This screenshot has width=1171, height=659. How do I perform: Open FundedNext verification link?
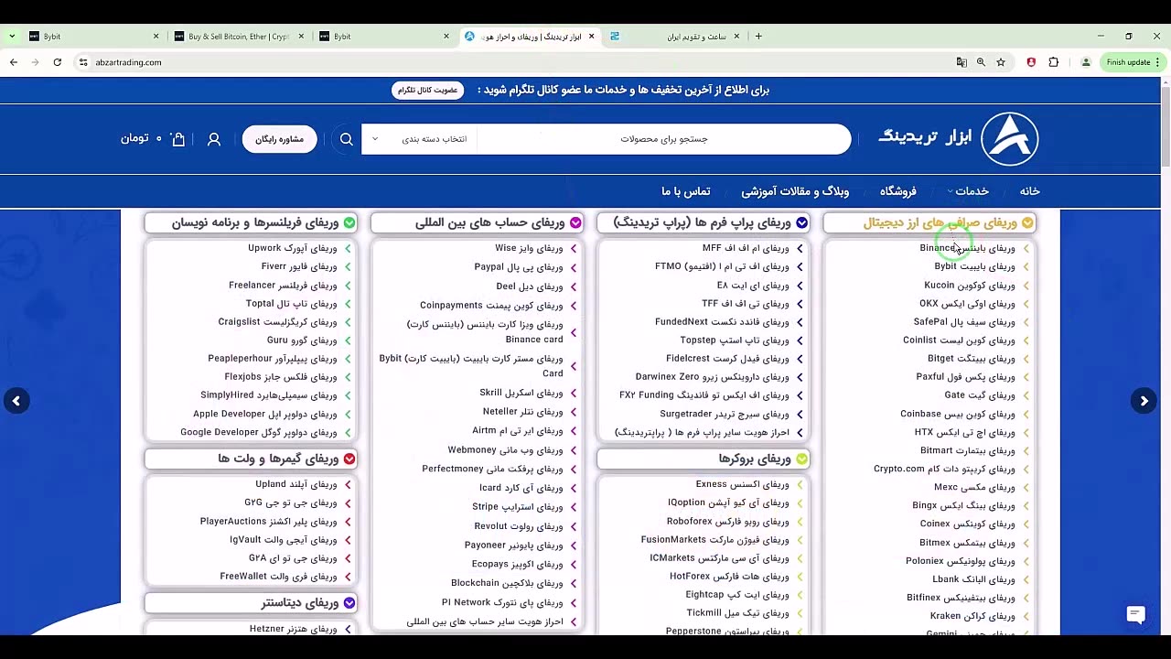[722, 321]
